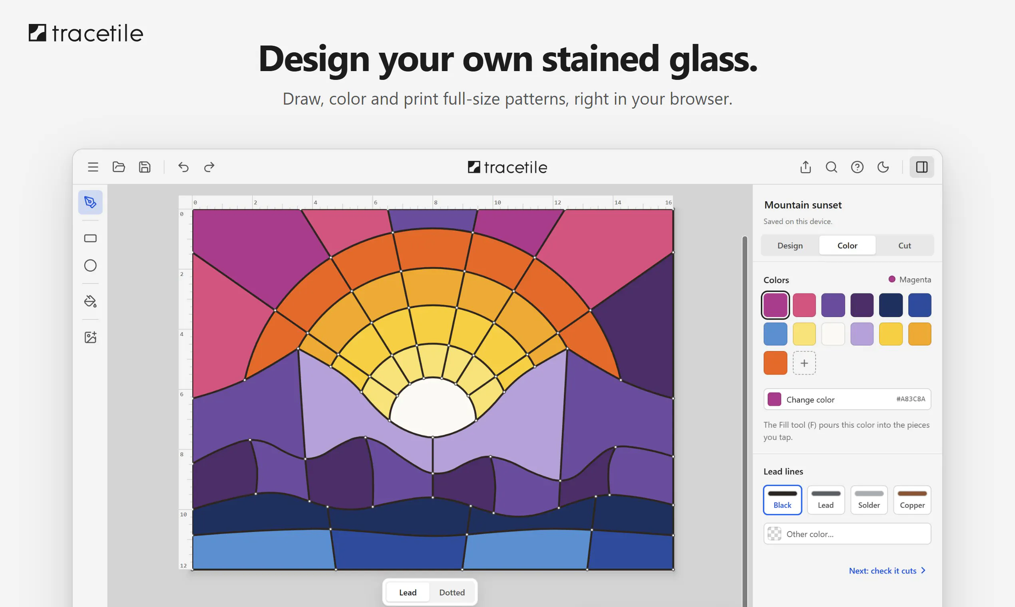Select the Magenta color swatch
1015x607 pixels.
(775, 305)
